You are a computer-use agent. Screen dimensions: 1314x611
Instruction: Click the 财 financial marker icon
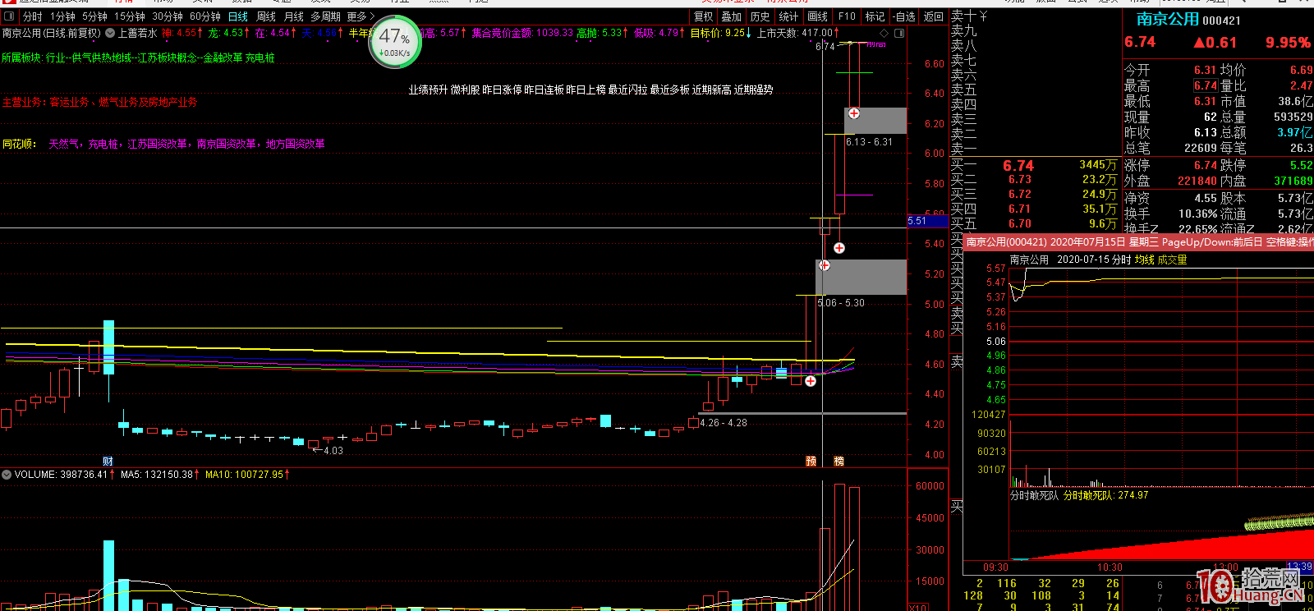pyautogui.click(x=108, y=462)
